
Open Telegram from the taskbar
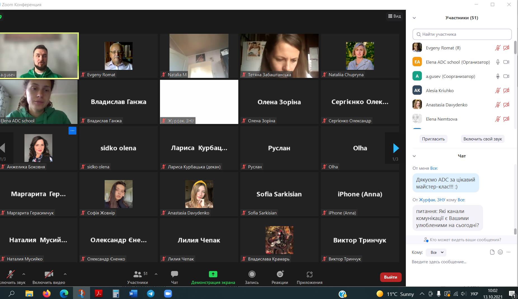(x=151, y=294)
